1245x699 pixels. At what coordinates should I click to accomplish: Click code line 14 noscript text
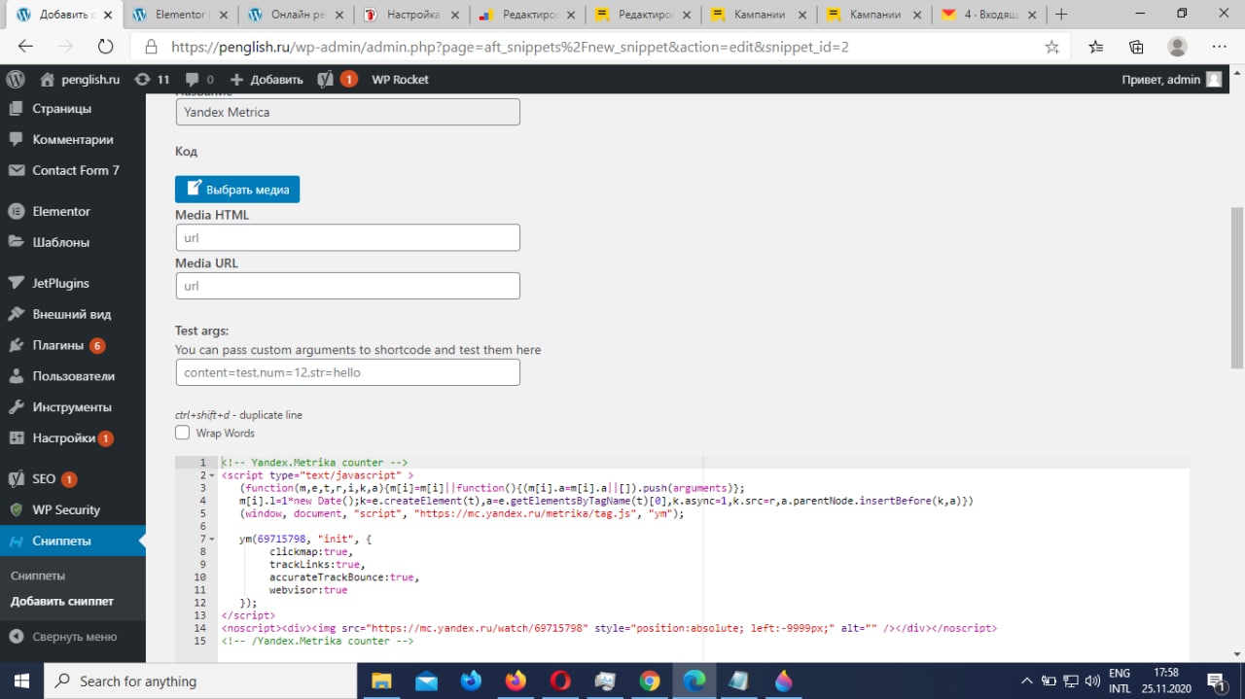609,628
